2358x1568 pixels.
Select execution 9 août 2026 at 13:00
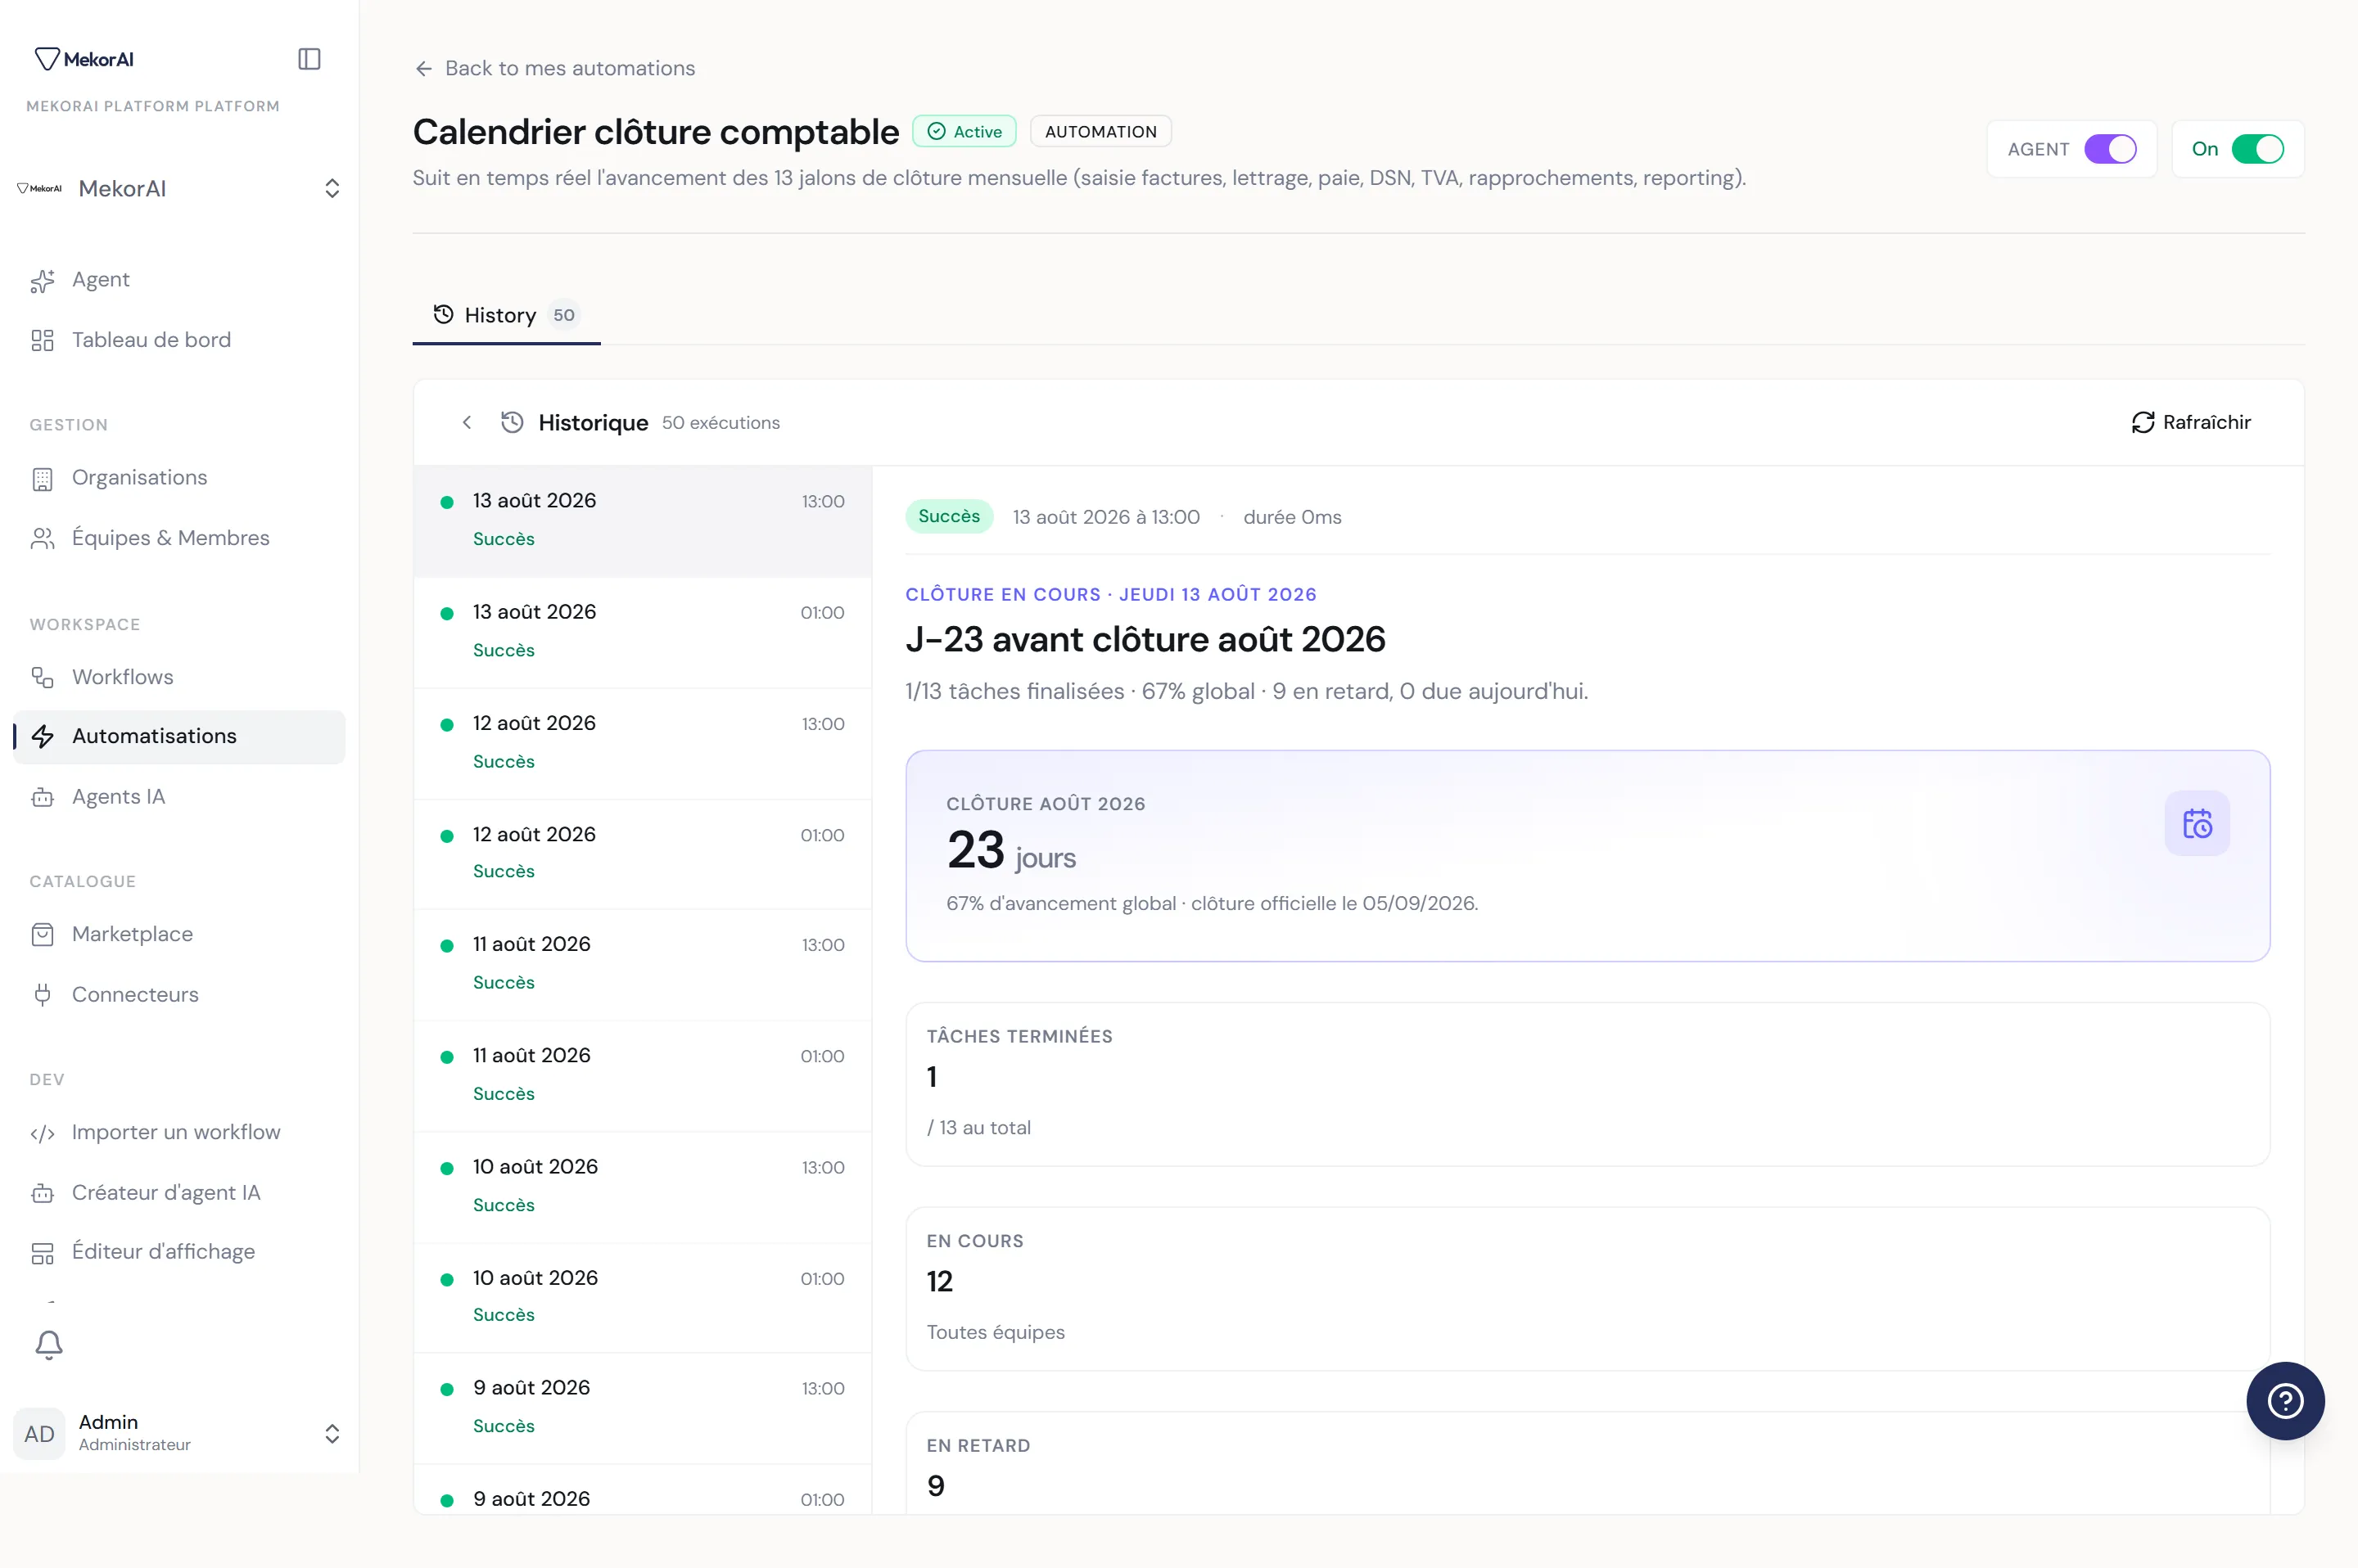click(642, 1406)
